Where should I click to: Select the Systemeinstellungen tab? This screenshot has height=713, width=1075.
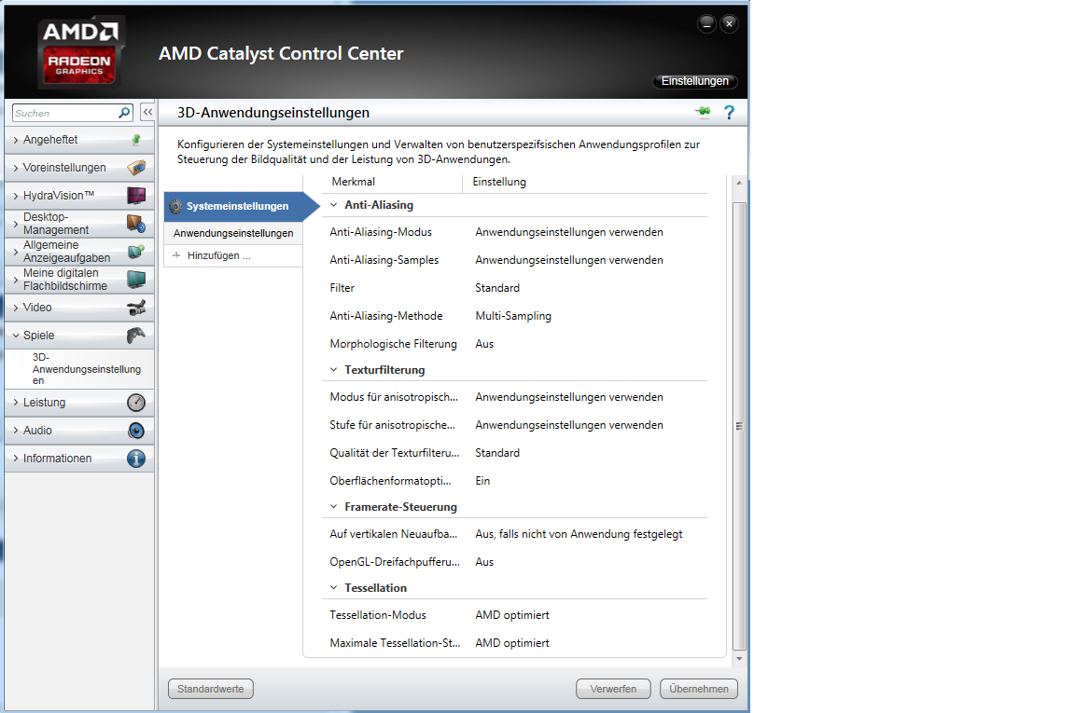pyautogui.click(x=242, y=206)
